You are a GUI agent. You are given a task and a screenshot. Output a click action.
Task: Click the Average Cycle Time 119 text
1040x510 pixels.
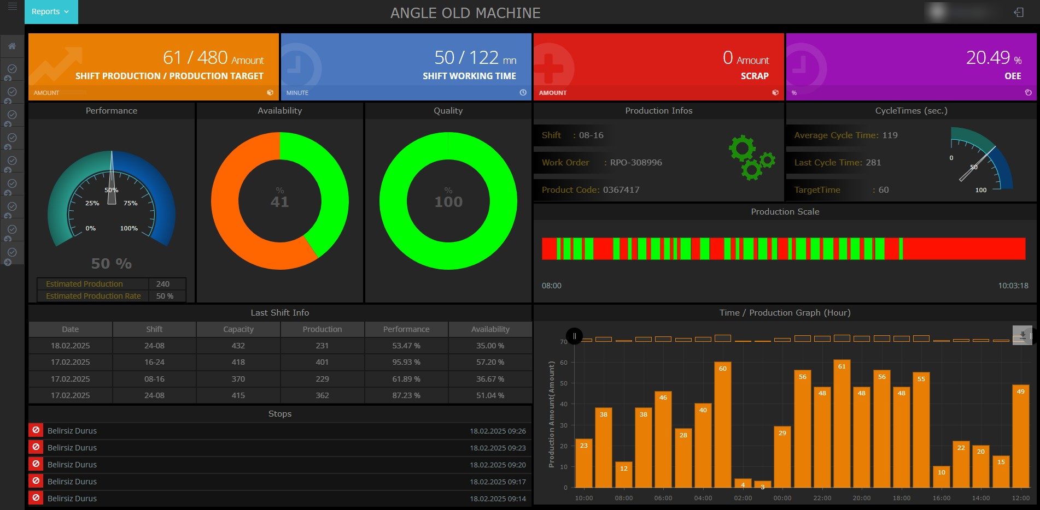(x=846, y=135)
